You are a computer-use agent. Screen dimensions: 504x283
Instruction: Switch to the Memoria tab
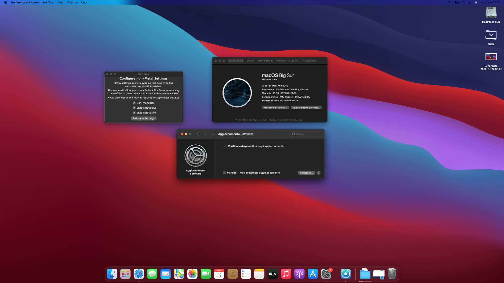click(281, 61)
